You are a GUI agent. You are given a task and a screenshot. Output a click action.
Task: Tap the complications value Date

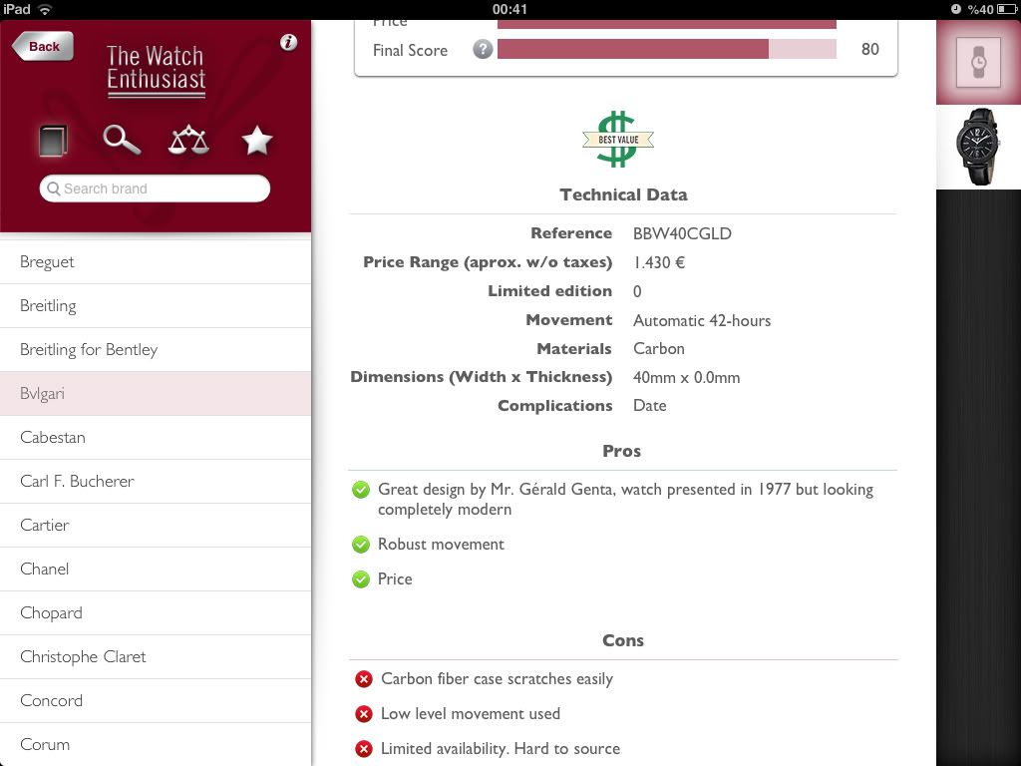650,405
